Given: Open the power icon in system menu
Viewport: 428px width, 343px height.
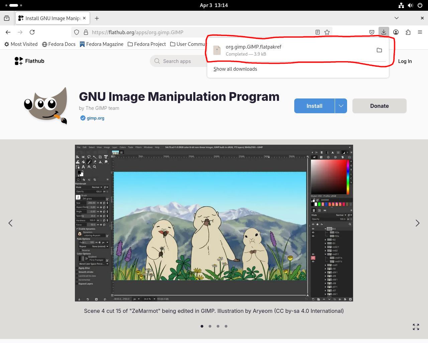Looking at the screenshot, I should pyautogui.click(x=420, y=5).
